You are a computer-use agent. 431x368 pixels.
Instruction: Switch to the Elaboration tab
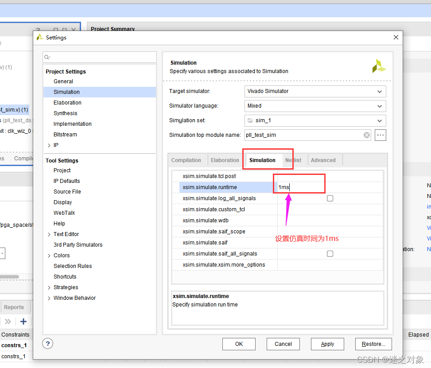225,160
